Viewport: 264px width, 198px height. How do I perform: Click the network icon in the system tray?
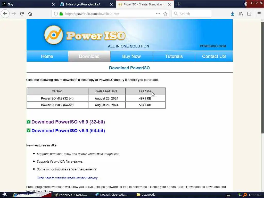[x=240, y=195]
